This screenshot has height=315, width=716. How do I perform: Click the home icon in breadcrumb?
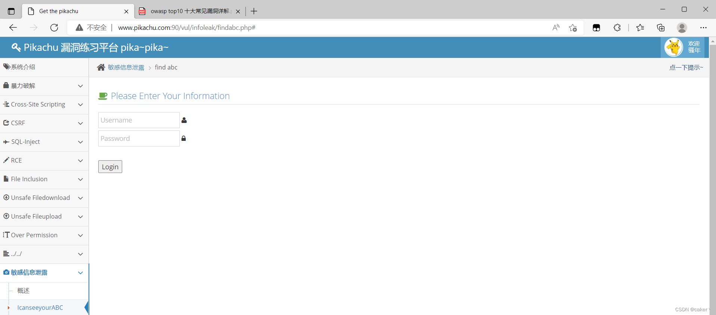(x=101, y=67)
